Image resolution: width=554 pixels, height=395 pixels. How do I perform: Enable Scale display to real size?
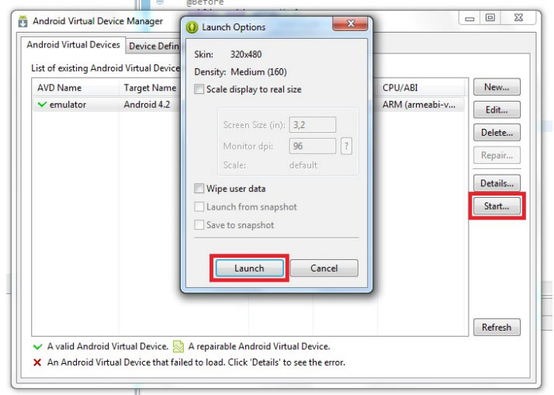tap(199, 89)
